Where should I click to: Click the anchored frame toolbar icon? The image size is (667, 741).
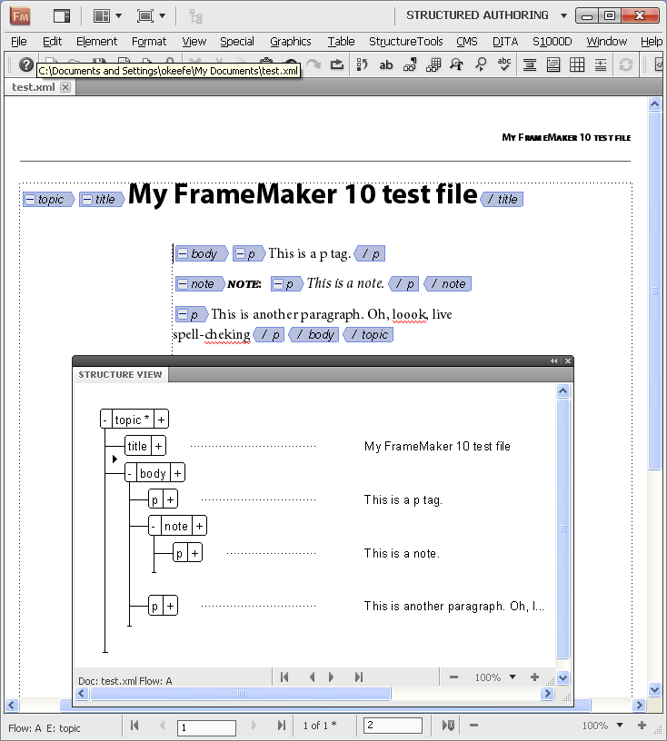(x=530, y=64)
